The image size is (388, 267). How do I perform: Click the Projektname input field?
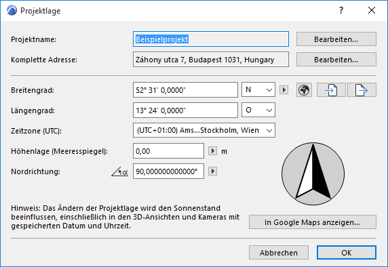211,39
